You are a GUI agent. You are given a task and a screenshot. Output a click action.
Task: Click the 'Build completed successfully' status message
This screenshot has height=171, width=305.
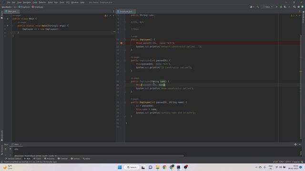coord(30,161)
